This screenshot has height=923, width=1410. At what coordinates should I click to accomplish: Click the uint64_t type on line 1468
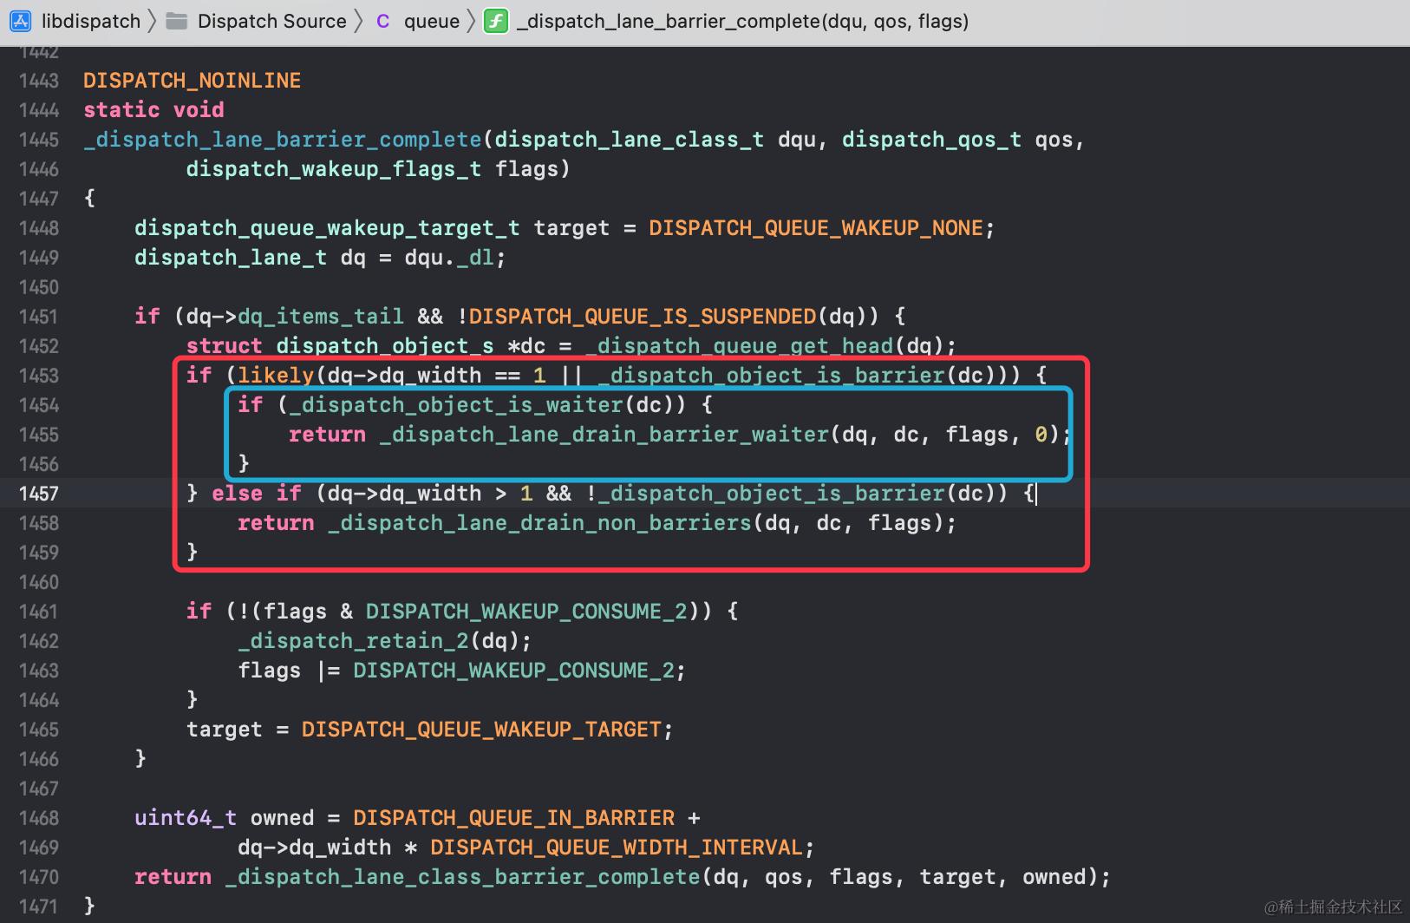pyautogui.click(x=186, y=818)
